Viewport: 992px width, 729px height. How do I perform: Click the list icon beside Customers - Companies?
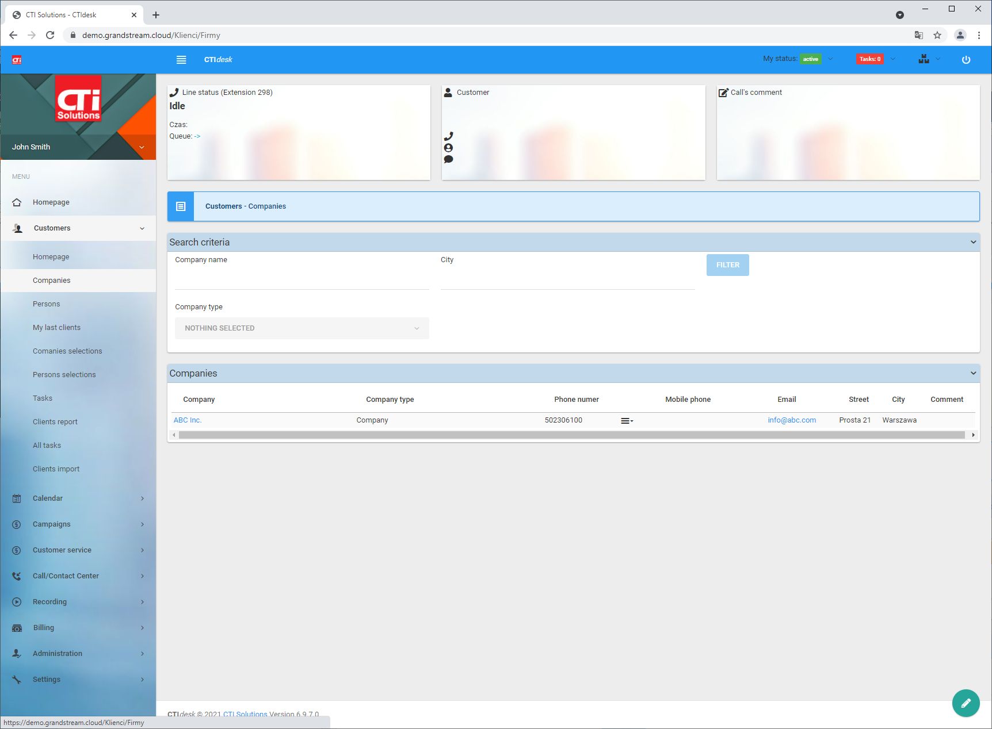coord(181,206)
